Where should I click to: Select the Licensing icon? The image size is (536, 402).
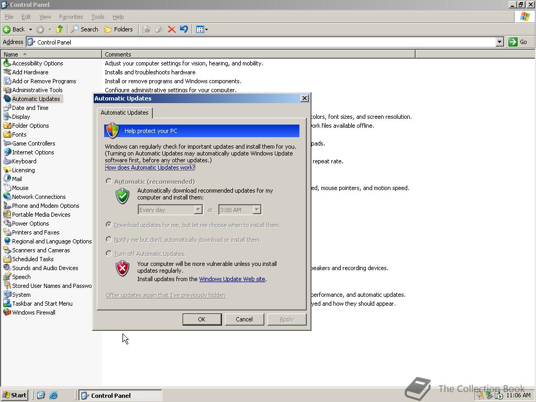click(x=7, y=170)
